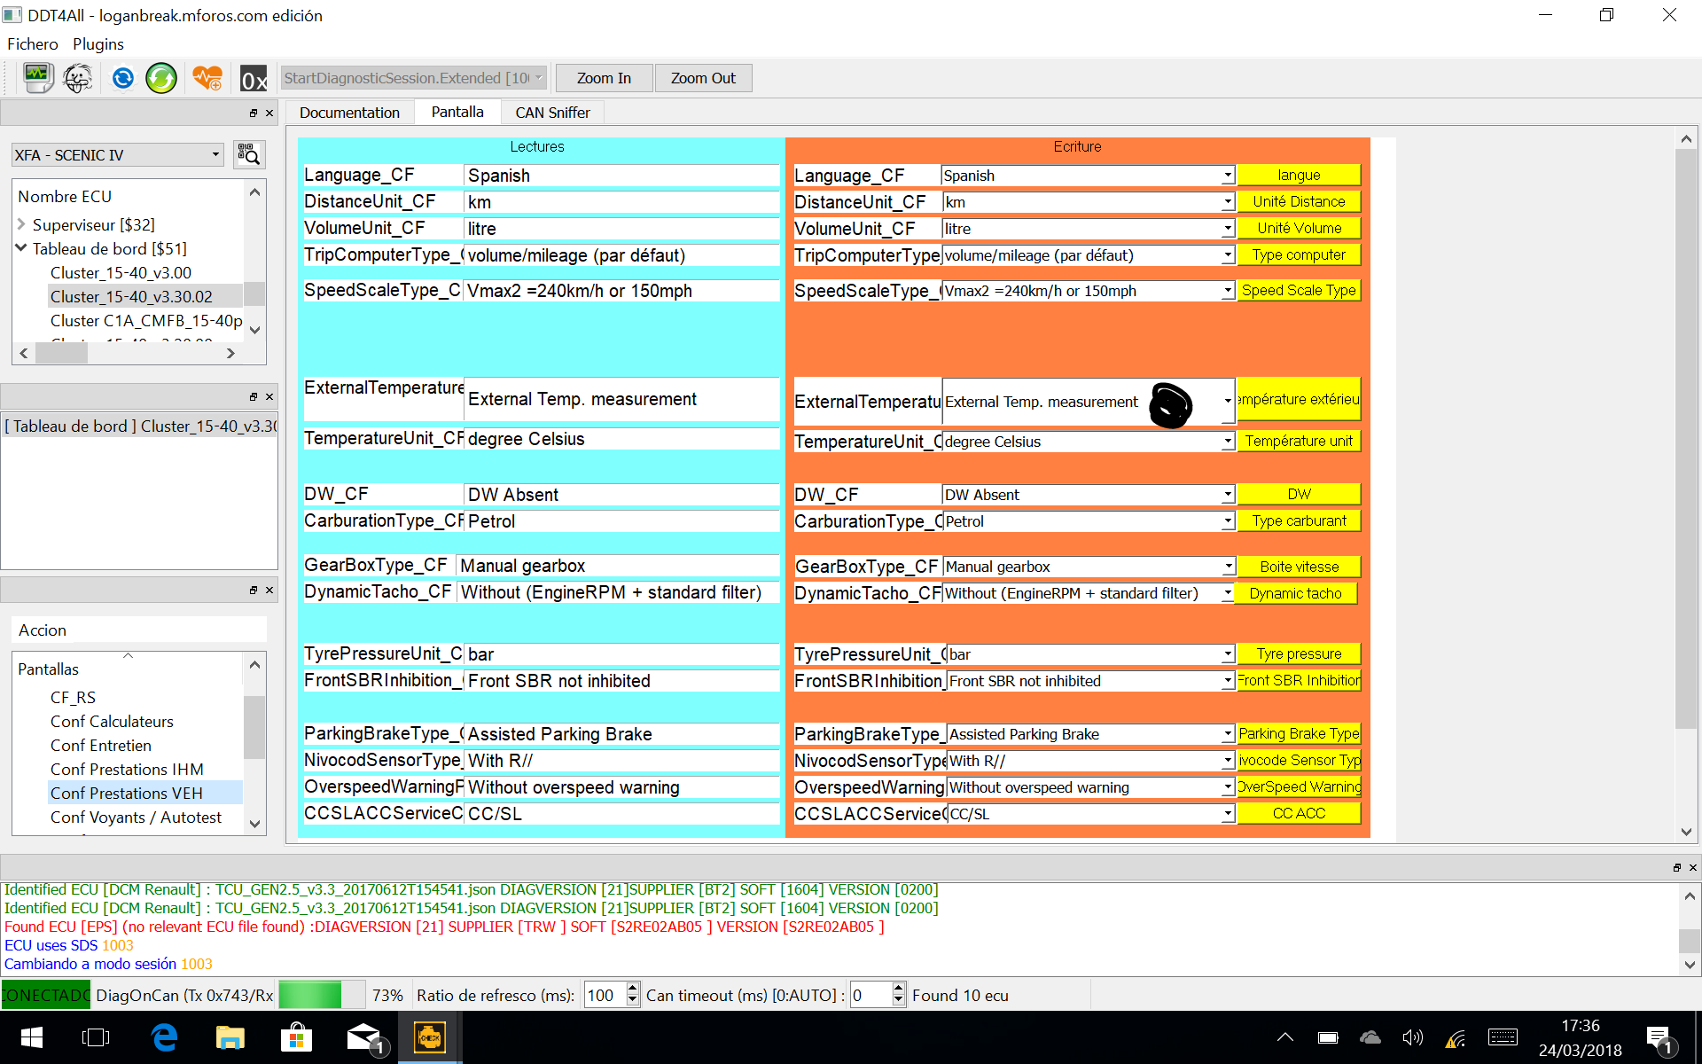Click the blue gear refresh toolbar icon
1702x1064 pixels.
(x=122, y=78)
